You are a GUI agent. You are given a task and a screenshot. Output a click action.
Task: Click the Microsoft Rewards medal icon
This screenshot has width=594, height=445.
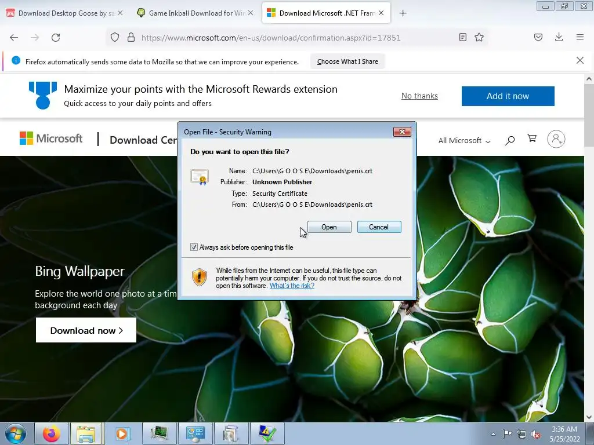(43, 96)
